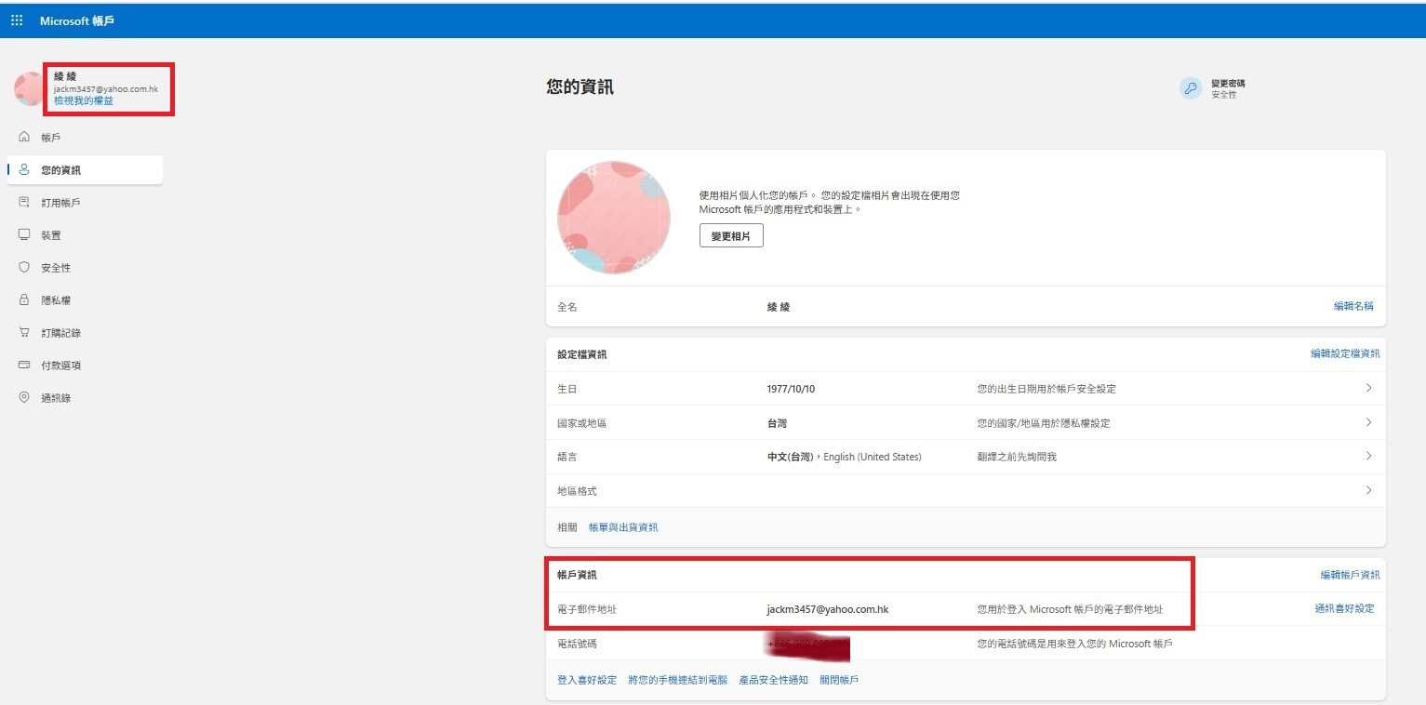Viewport: 1426px width, 705px height.
Task: Click the 帳單與出貨資訊 link
Action: [x=623, y=527]
